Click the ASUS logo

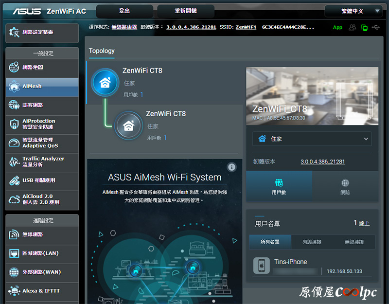(27, 11)
